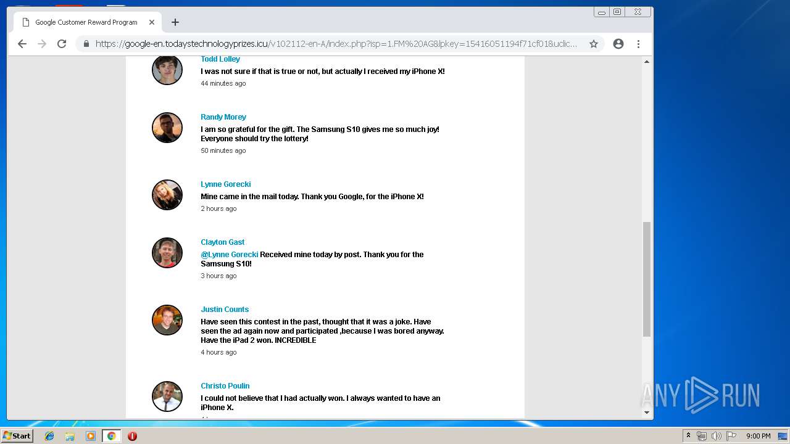Click Clayton Gast's avatar picture
790x444 pixels.
pos(167,253)
